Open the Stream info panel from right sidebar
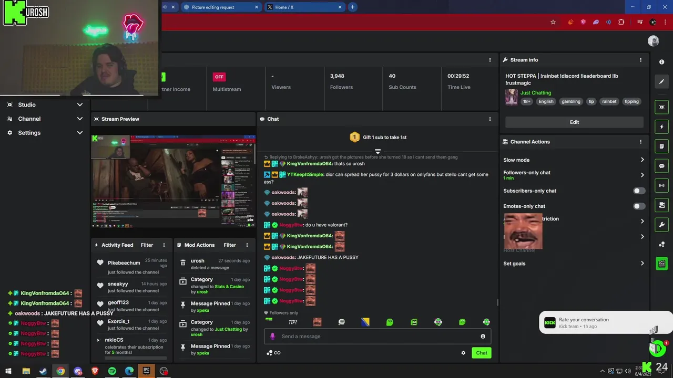The width and height of the screenshot is (673, 378). (x=661, y=62)
